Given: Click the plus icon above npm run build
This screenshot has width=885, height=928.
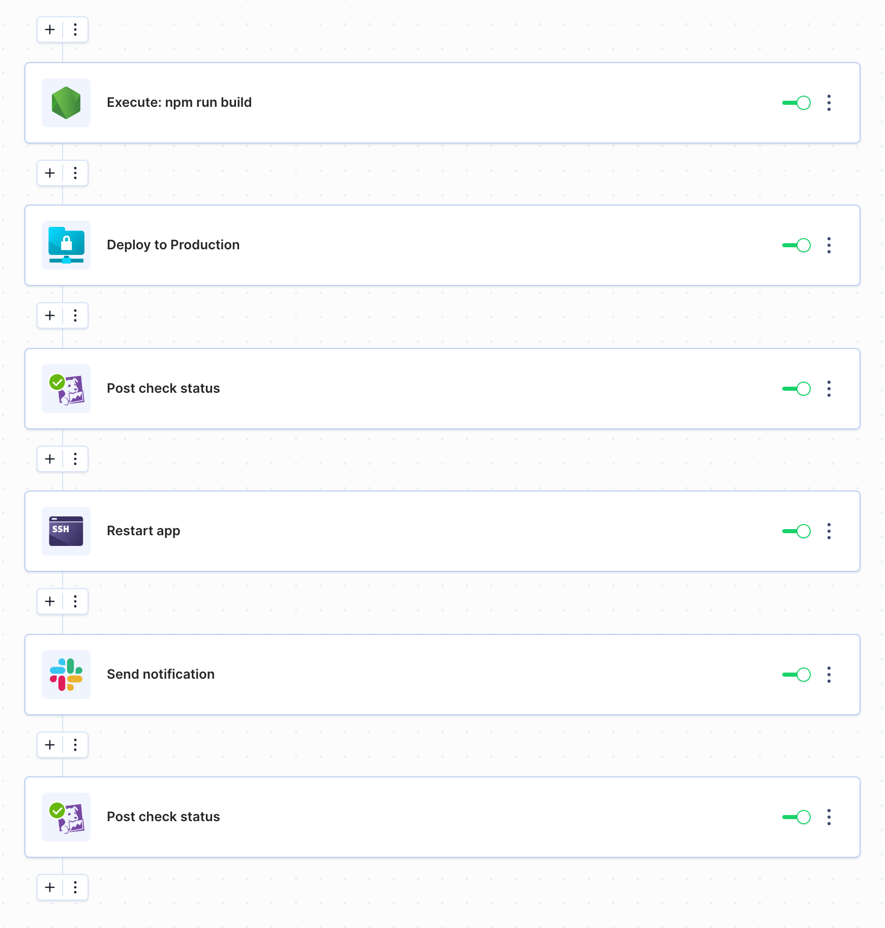Looking at the screenshot, I should pos(50,30).
